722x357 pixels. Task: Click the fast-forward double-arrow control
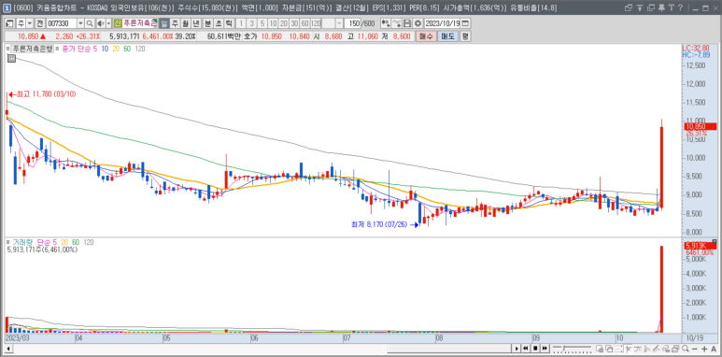pos(545,349)
